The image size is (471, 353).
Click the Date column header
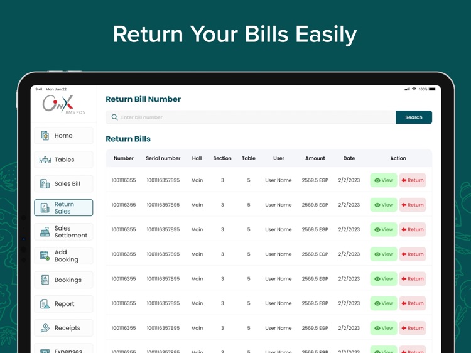click(x=349, y=158)
